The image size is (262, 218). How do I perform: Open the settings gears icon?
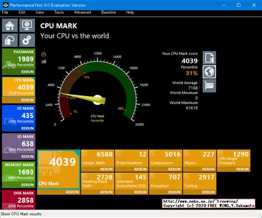(27, 40)
